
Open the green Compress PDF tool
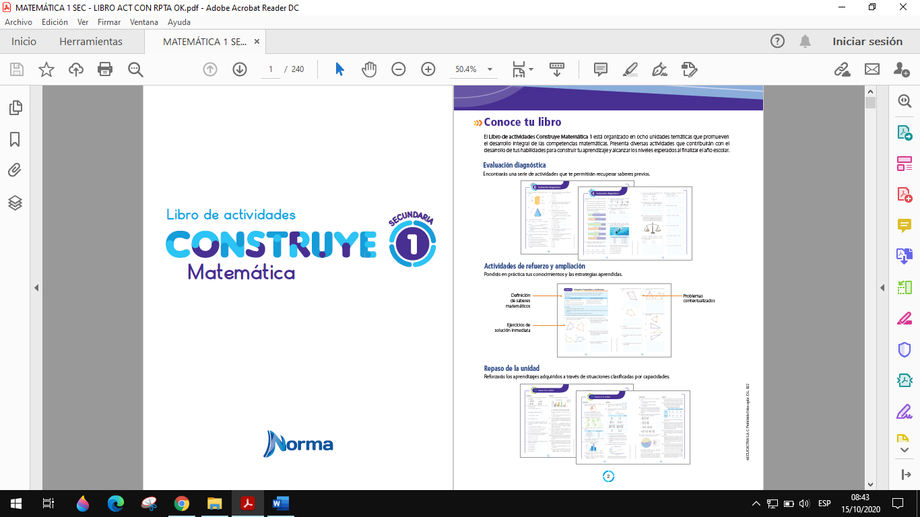(x=905, y=287)
